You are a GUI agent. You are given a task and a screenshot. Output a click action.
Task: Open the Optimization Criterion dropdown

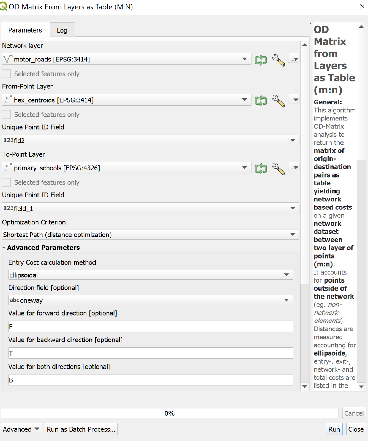[150, 235]
